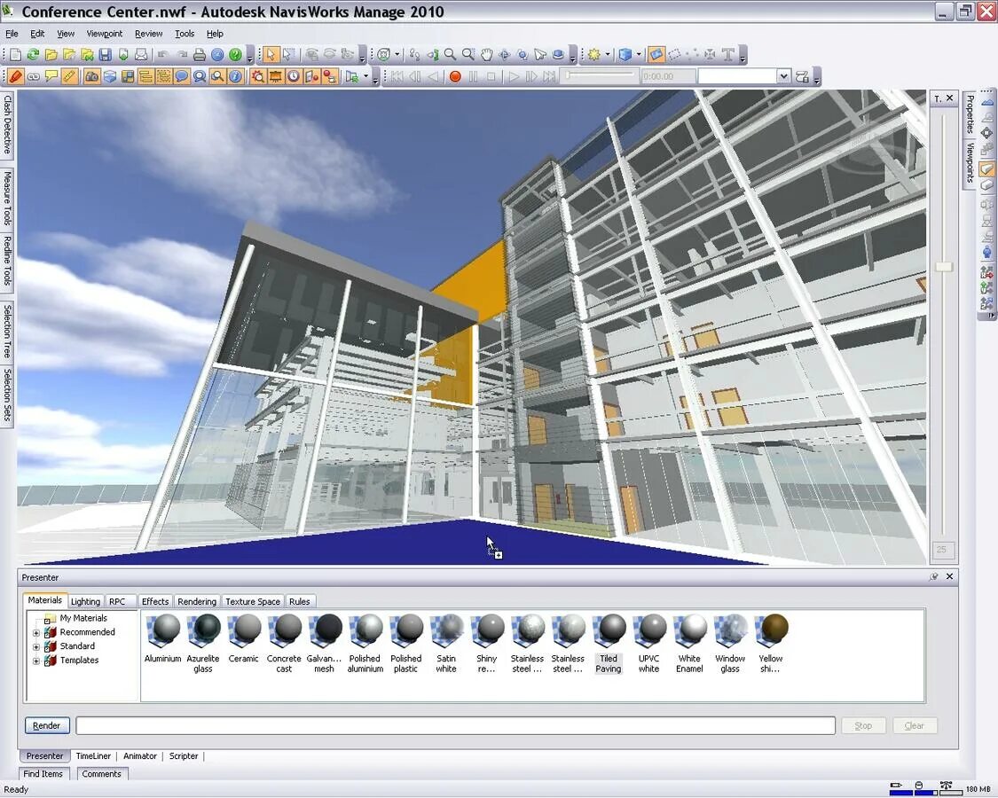Open the Viewpoint menu
This screenshot has height=798, width=998.
click(x=105, y=34)
